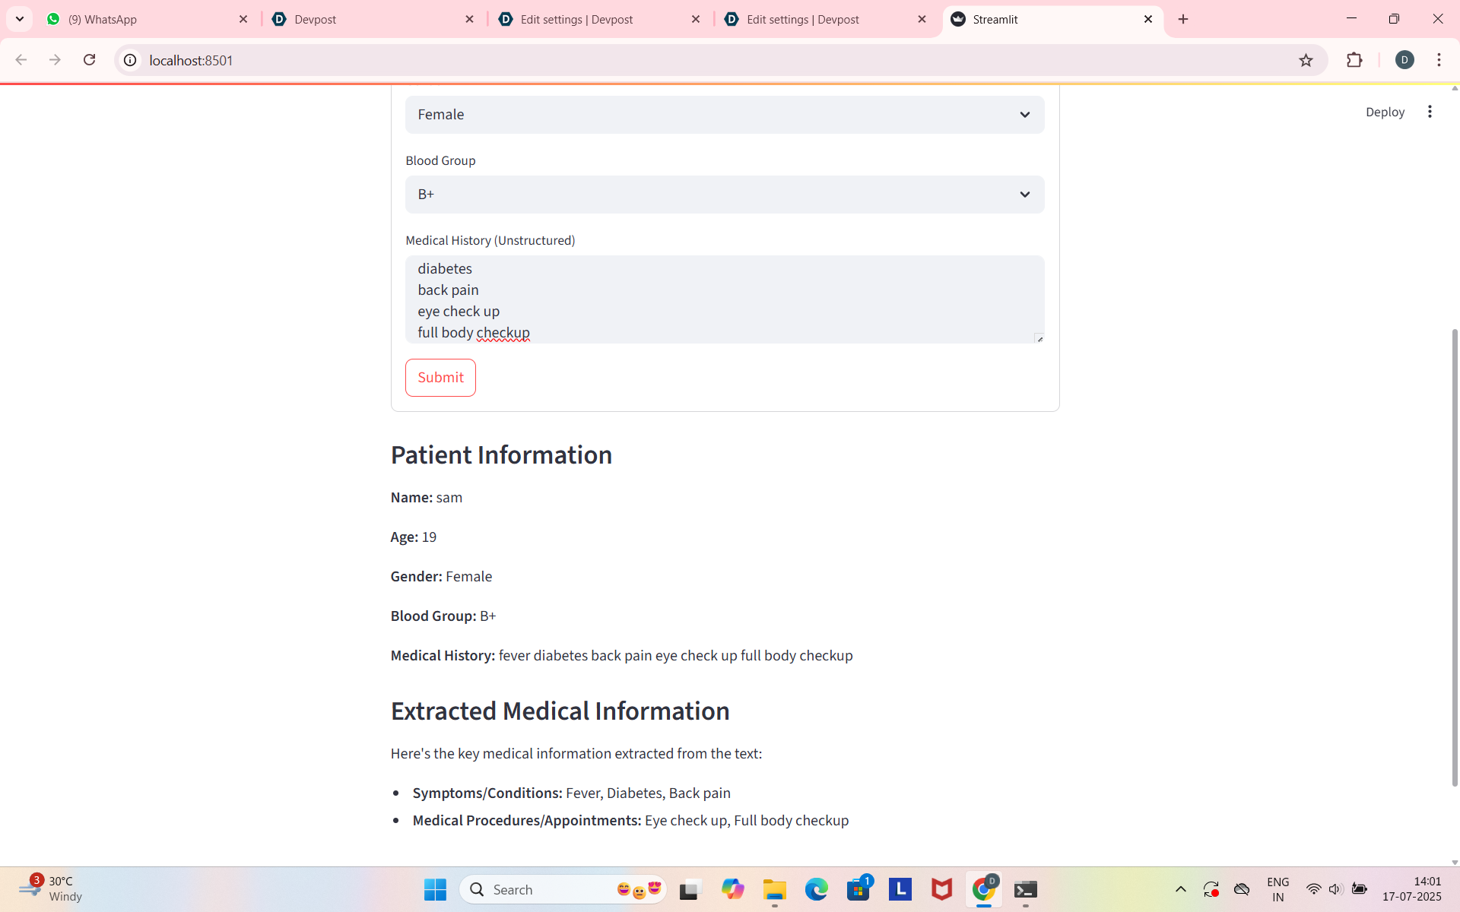Open the Chrome profile avatar

pyautogui.click(x=1404, y=60)
